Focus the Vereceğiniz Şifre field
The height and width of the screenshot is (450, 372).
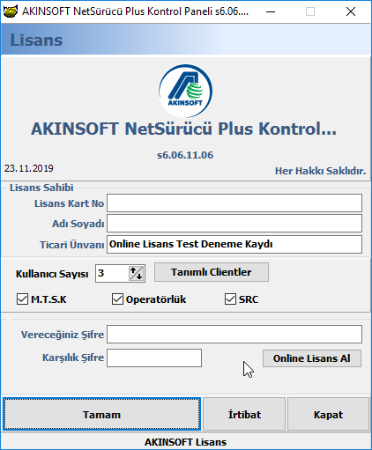(x=234, y=334)
